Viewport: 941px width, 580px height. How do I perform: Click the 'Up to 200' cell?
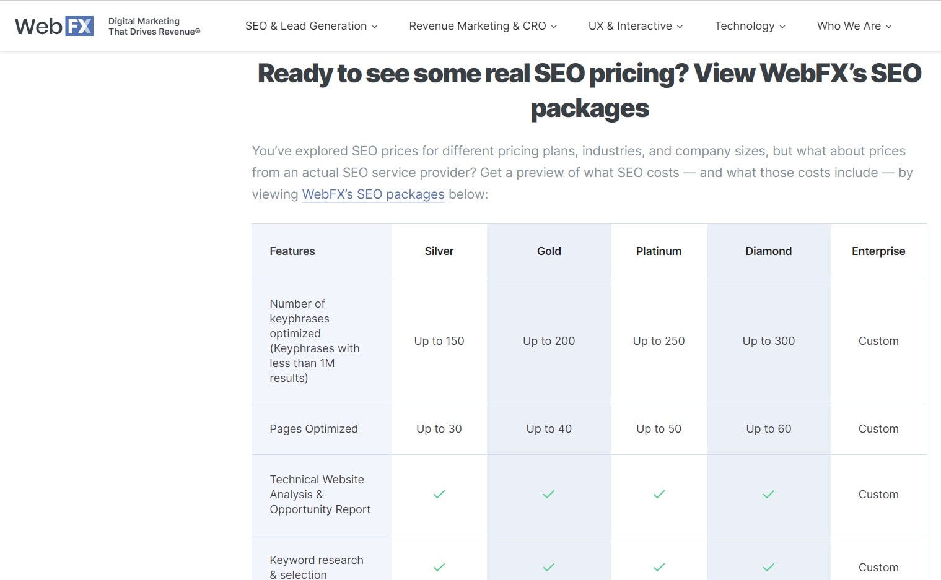coord(549,341)
